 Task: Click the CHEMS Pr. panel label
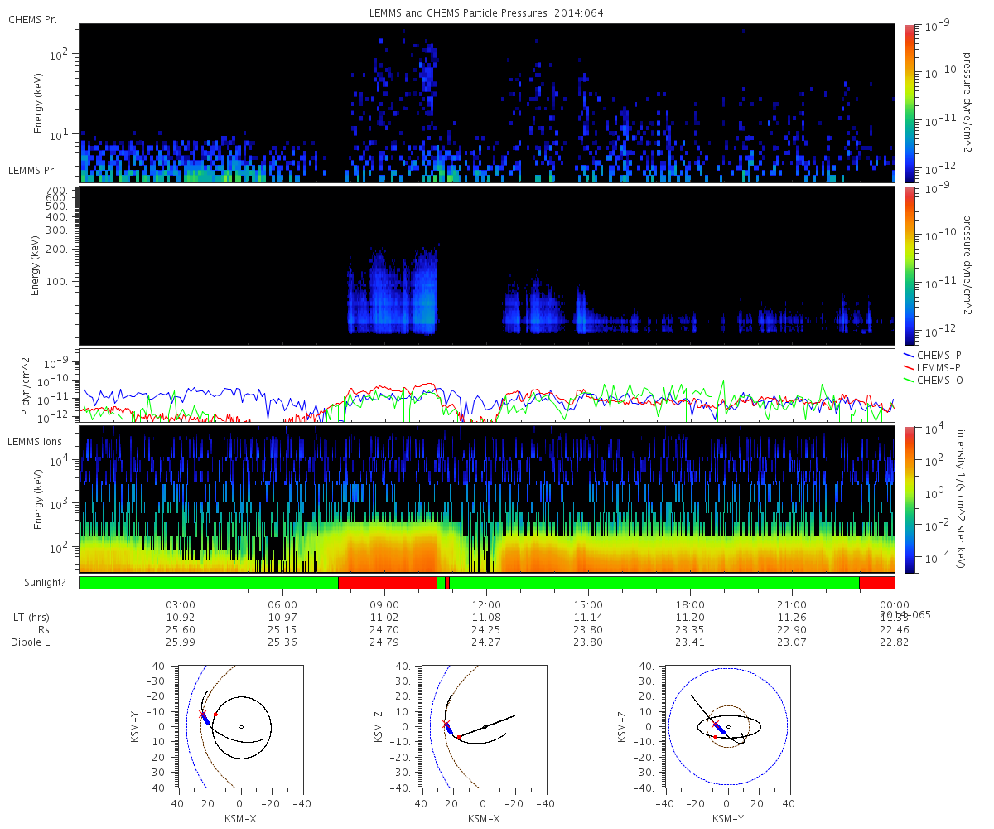[x=32, y=19]
